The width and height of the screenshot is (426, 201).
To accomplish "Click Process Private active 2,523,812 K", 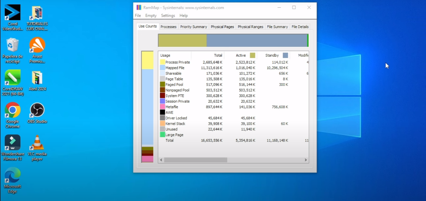I will coord(245,62).
